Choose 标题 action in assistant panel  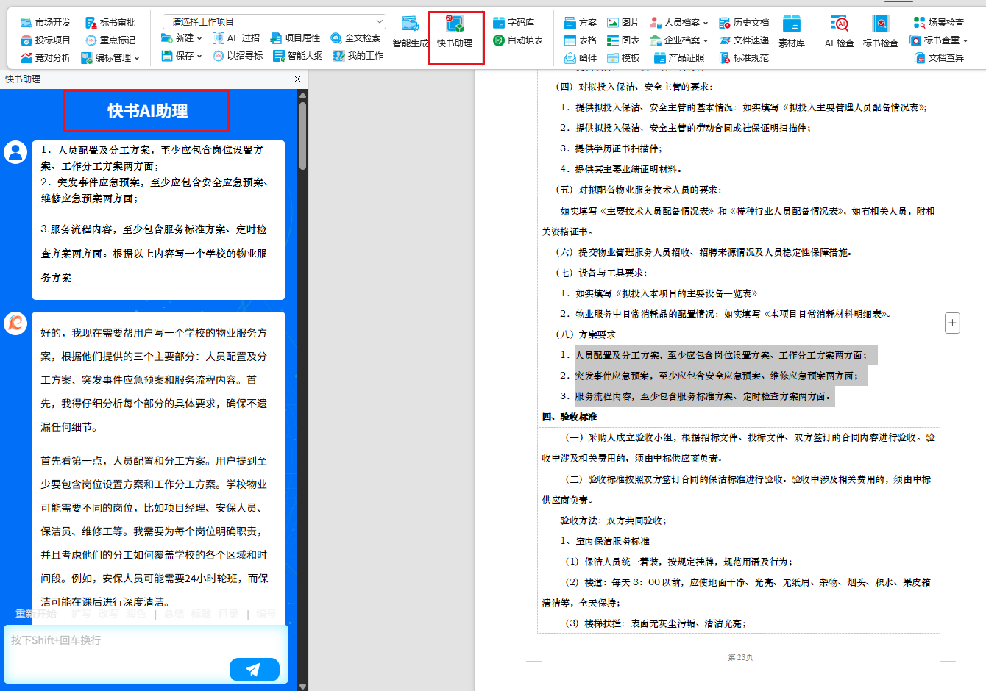click(x=201, y=613)
